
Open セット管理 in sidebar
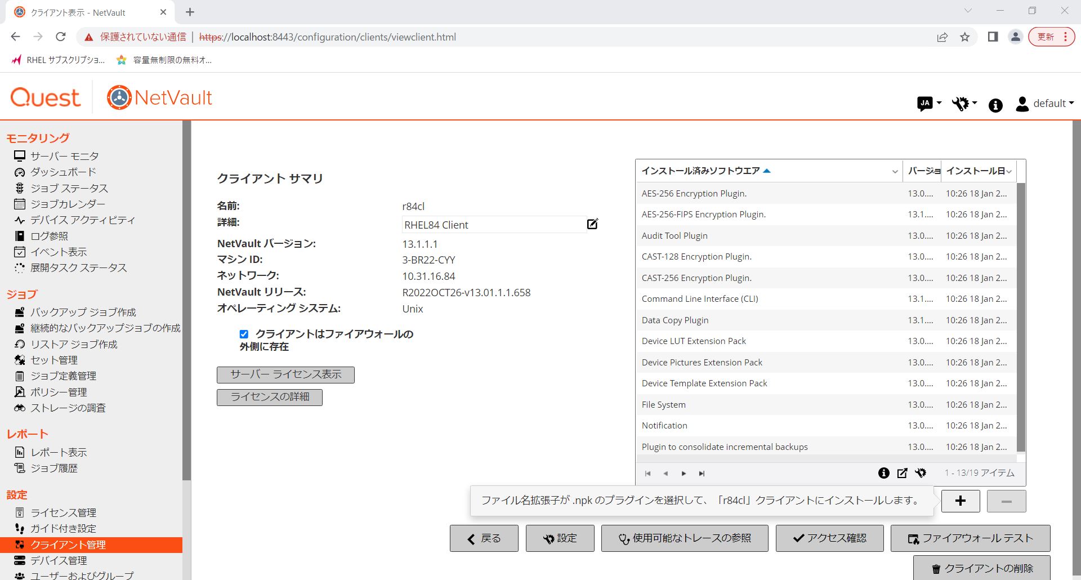54,360
